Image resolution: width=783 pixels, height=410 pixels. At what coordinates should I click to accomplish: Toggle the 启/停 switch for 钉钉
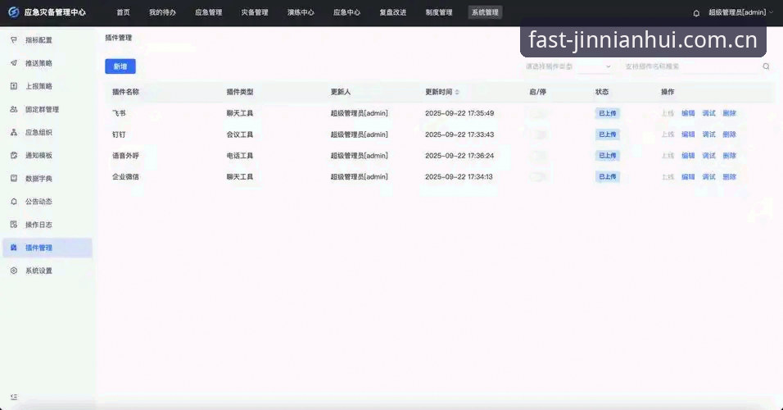(x=538, y=134)
